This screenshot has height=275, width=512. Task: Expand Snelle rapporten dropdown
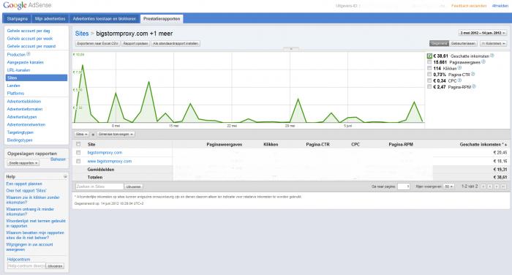point(23,163)
